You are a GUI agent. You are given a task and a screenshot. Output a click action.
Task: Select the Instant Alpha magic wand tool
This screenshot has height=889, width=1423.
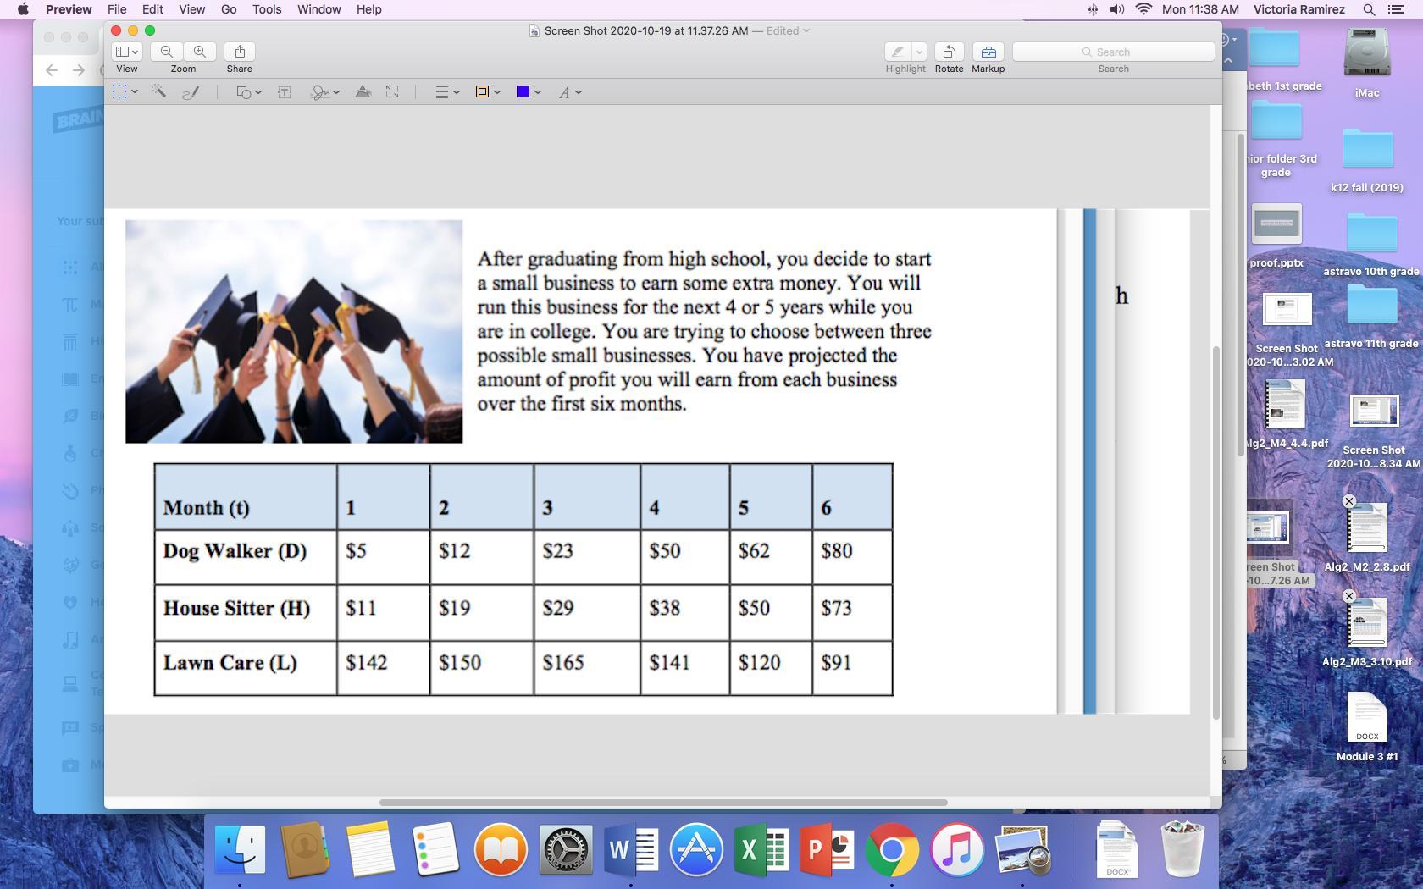pos(158,91)
